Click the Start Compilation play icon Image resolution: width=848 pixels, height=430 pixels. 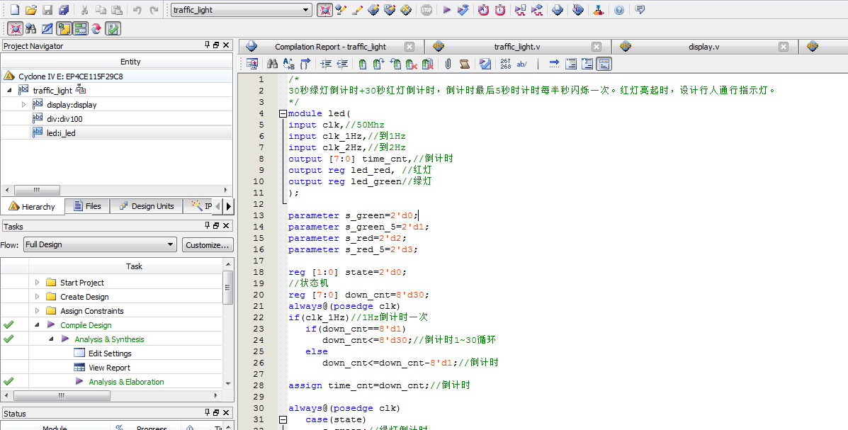click(446, 10)
